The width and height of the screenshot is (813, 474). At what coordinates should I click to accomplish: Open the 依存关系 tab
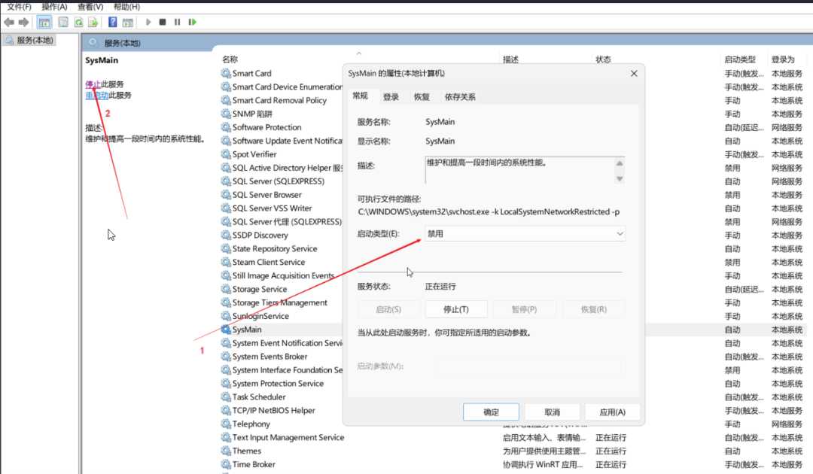click(459, 97)
